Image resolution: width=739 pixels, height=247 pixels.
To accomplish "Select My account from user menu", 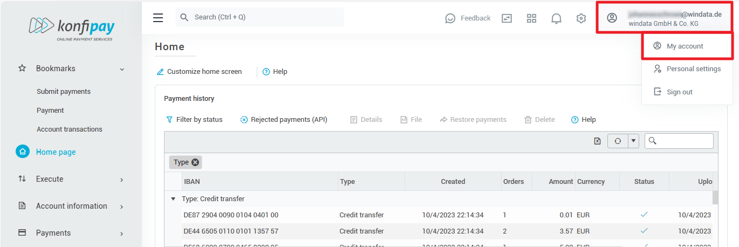I will pyautogui.click(x=685, y=46).
